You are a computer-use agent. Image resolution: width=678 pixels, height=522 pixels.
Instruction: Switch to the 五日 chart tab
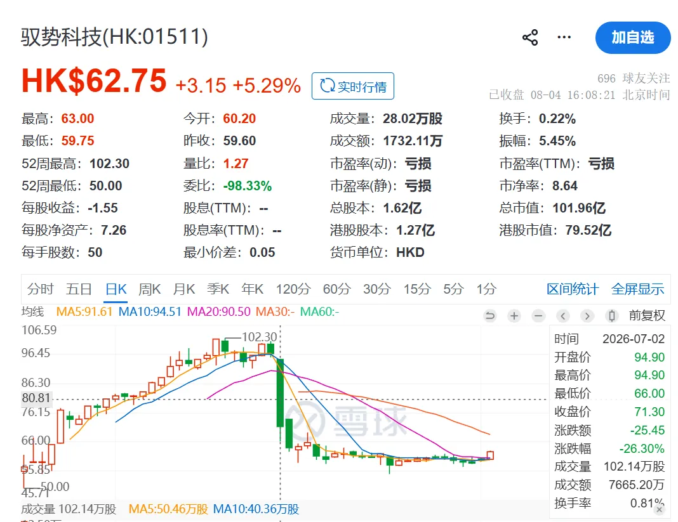click(79, 289)
